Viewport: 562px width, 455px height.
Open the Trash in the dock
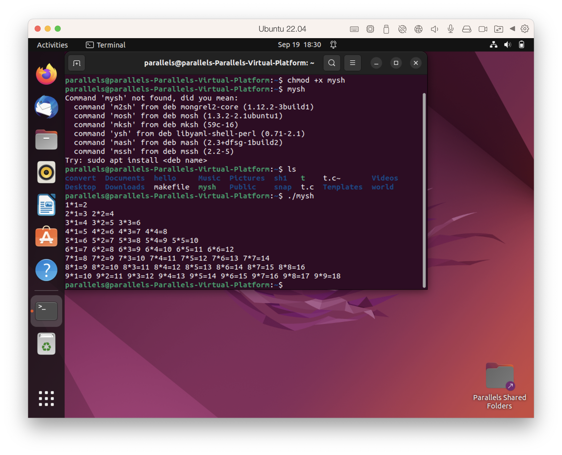click(x=46, y=344)
